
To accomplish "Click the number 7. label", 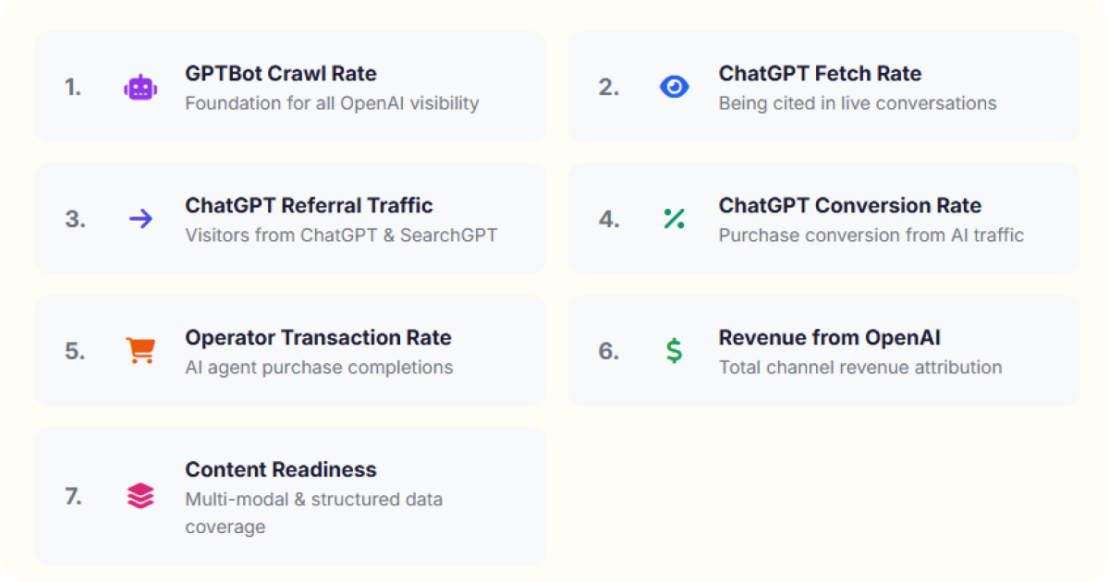I will pos(73,497).
